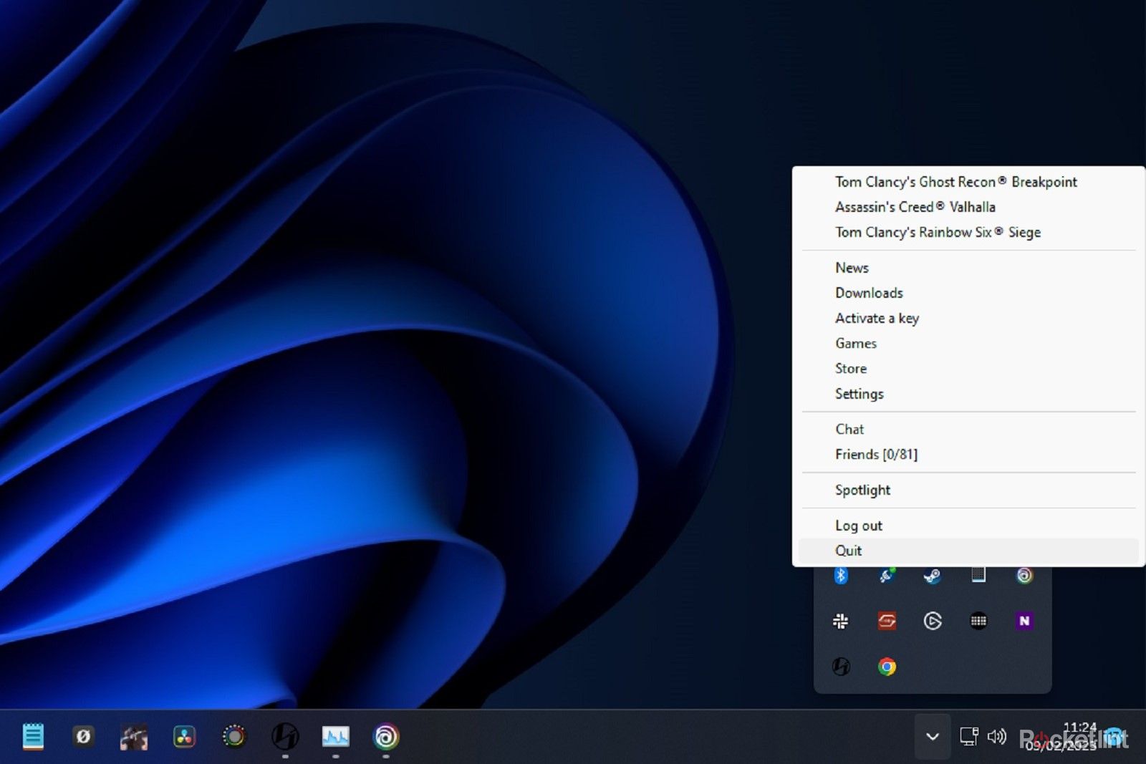The height and width of the screenshot is (764, 1146).
Task: Open the Google Chrome tray icon
Action: pyautogui.click(x=887, y=667)
